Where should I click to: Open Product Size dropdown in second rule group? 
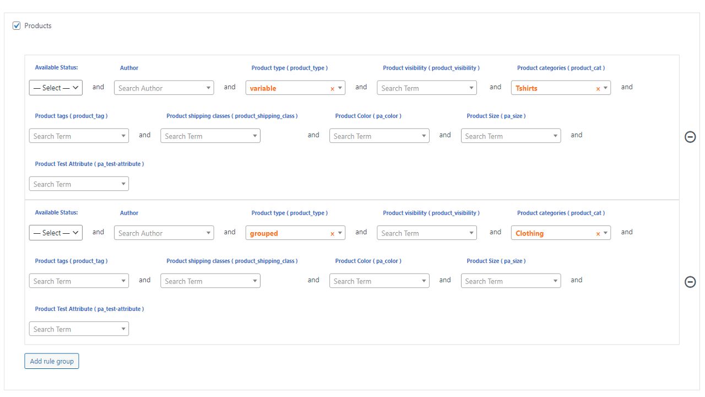click(556, 281)
